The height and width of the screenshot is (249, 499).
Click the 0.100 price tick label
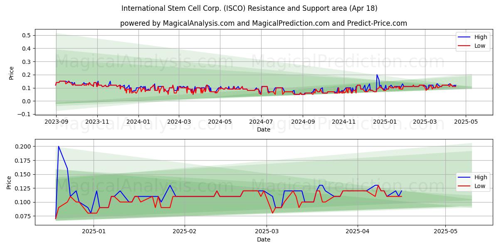[23, 202]
